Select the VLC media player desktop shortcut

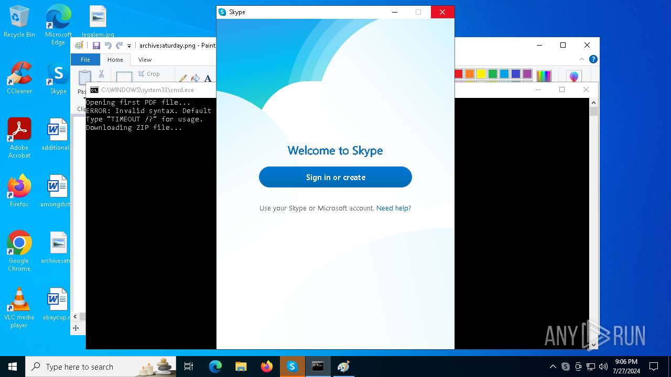coord(19,308)
